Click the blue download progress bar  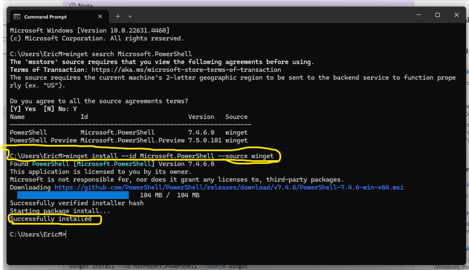[73, 195]
